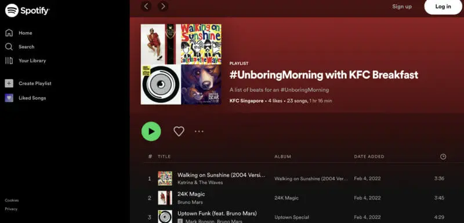
Task: Click the ALBUM column header
Action: tap(282, 157)
